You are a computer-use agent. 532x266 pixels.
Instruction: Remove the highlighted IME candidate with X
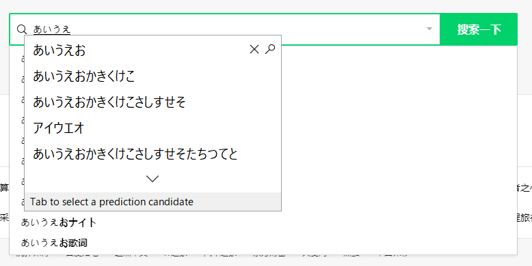tap(254, 49)
